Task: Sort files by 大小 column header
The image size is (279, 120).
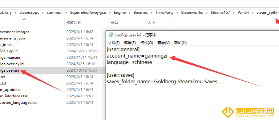Action: click(151, 22)
